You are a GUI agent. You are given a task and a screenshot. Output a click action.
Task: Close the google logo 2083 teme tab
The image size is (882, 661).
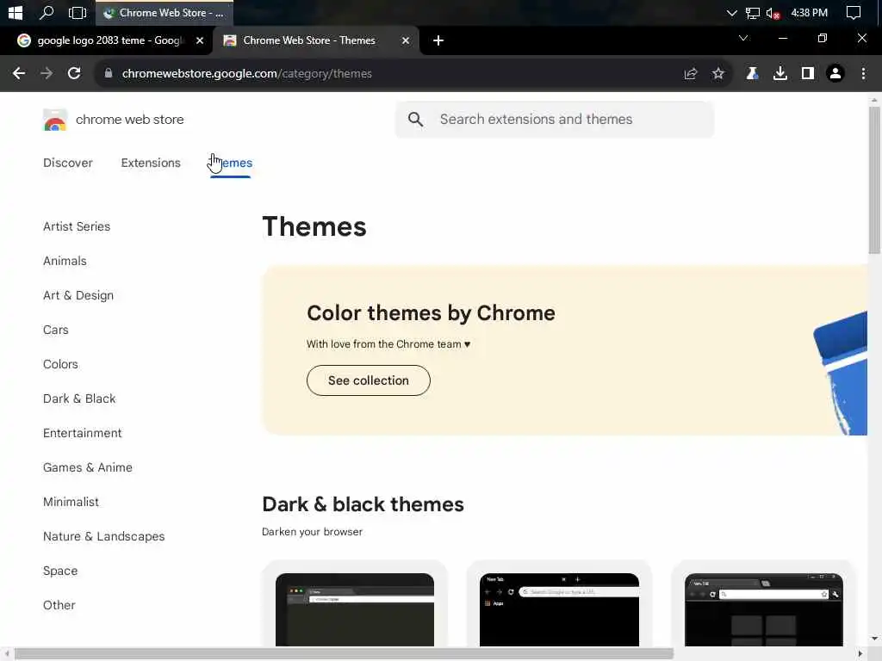coord(199,40)
